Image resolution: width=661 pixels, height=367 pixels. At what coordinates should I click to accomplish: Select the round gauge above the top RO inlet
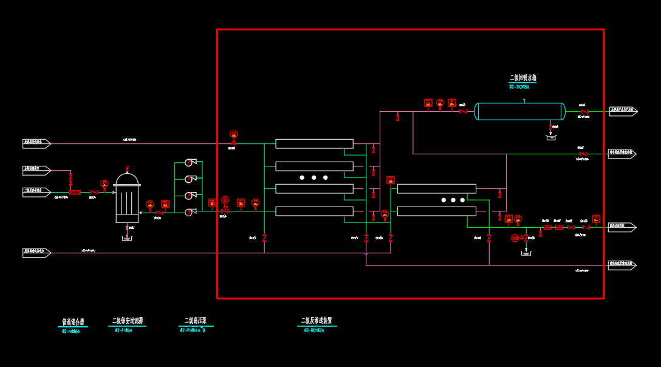[234, 134]
